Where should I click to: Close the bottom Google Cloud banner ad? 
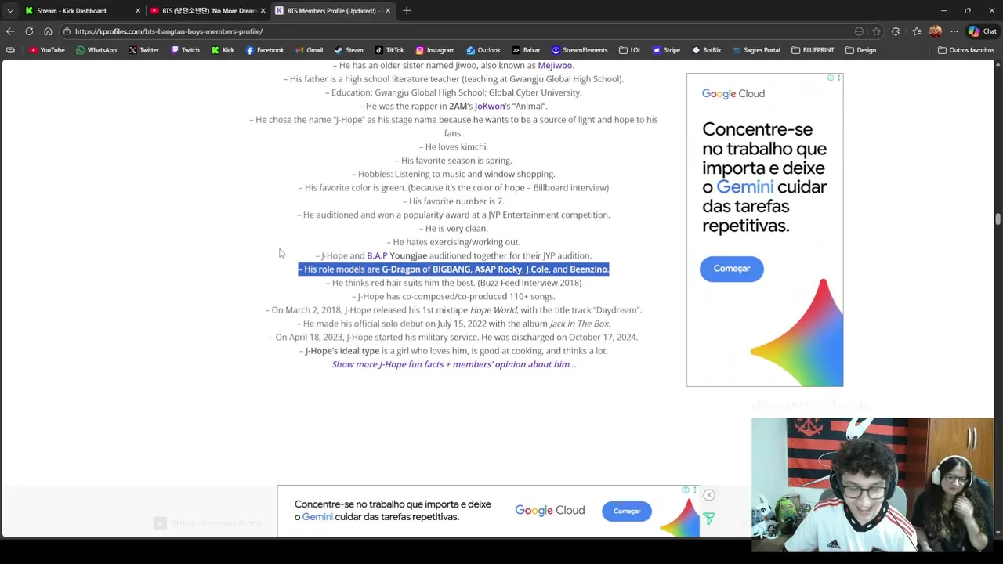708,495
